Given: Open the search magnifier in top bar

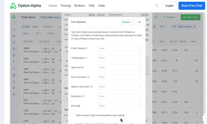Looking at the screenshot, I should pyautogui.click(x=157, y=6).
